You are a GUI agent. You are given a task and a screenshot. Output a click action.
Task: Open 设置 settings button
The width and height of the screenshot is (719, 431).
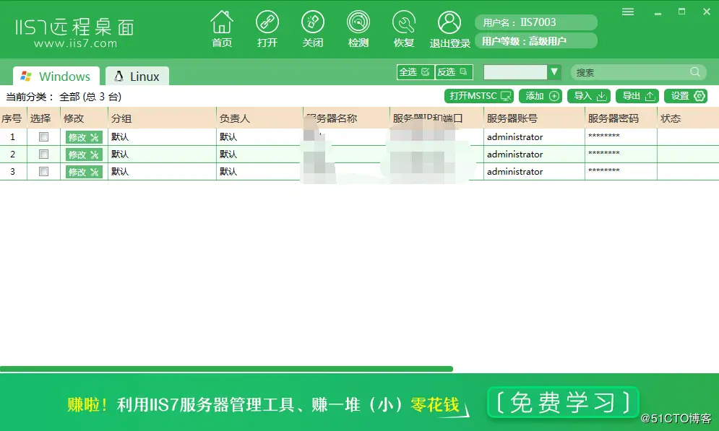tap(686, 96)
